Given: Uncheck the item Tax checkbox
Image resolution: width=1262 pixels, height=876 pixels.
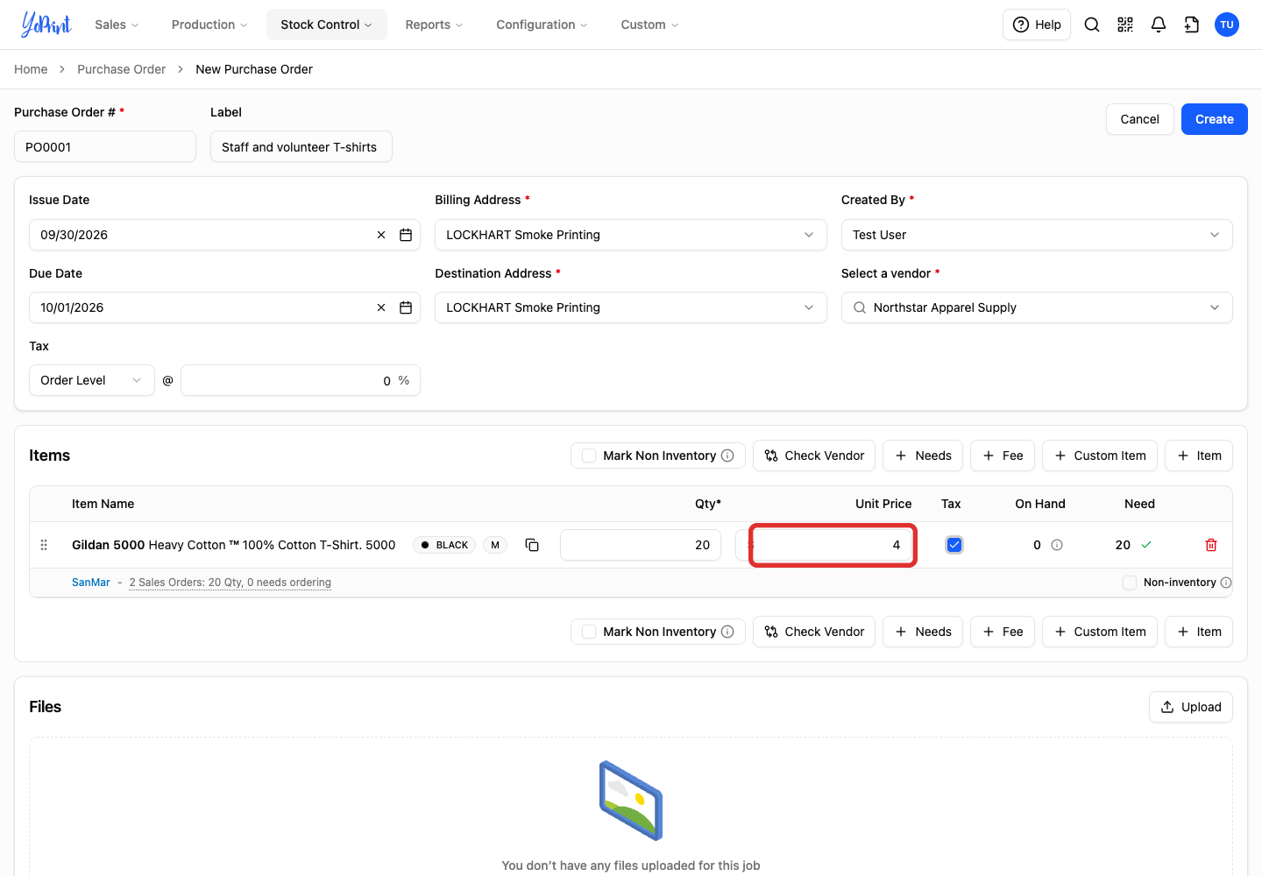Looking at the screenshot, I should pos(954,545).
